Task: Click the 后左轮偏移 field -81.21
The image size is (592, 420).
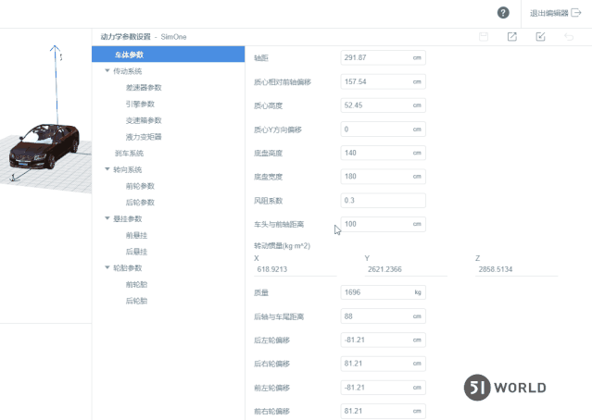Action: (x=383, y=340)
